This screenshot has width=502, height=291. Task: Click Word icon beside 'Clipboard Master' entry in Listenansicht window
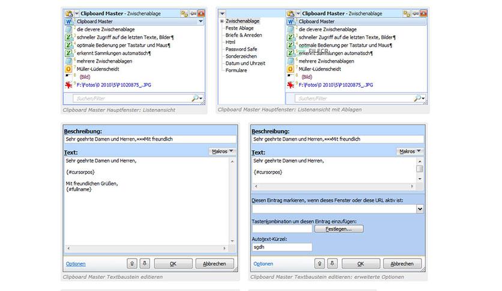(68, 22)
